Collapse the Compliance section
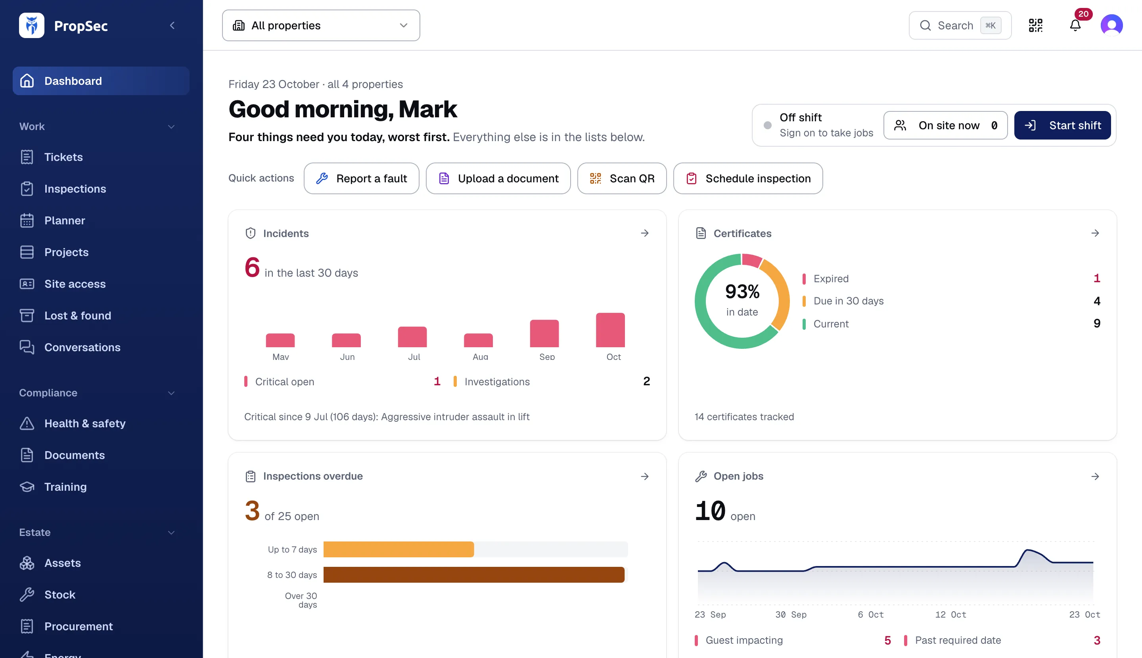The width and height of the screenshot is (1142, 658). (171, 393)
